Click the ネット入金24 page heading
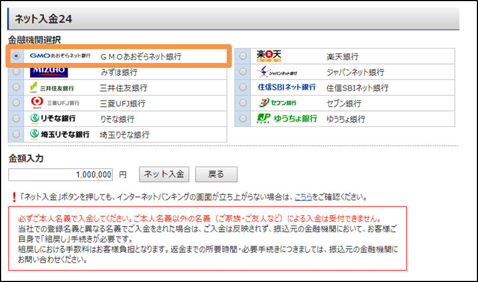 (43, 19)
